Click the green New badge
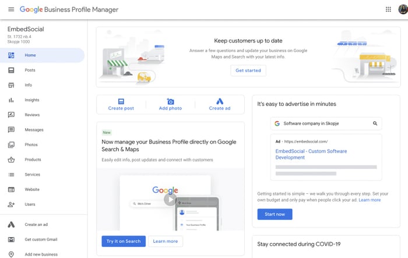408x258 pixels. pyautogui.click(x=107, y=132)
